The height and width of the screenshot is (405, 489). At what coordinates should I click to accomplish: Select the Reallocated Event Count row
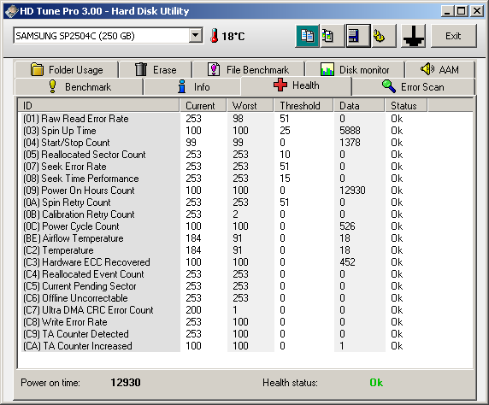[245, 274]
